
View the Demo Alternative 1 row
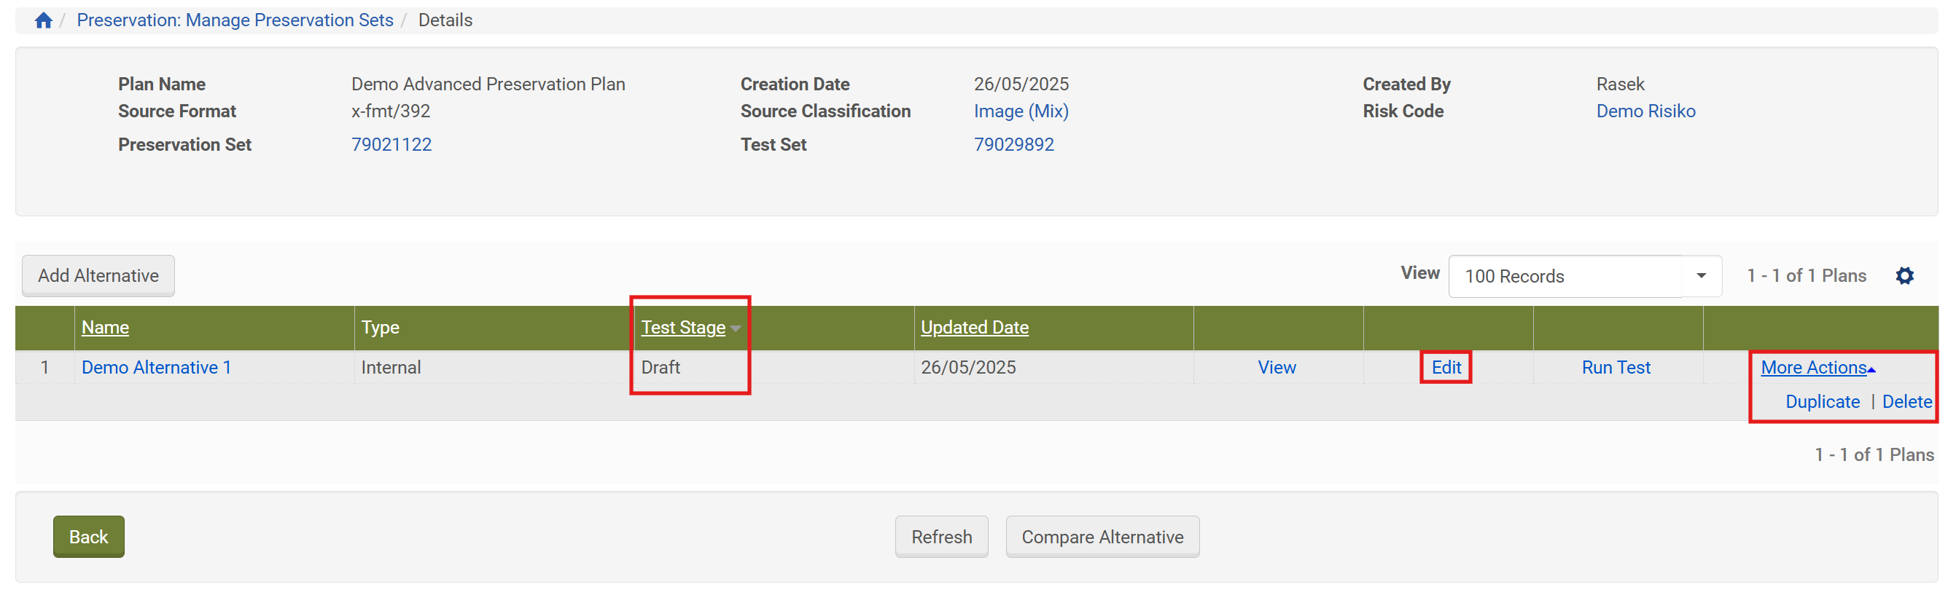coord(1277,368)
